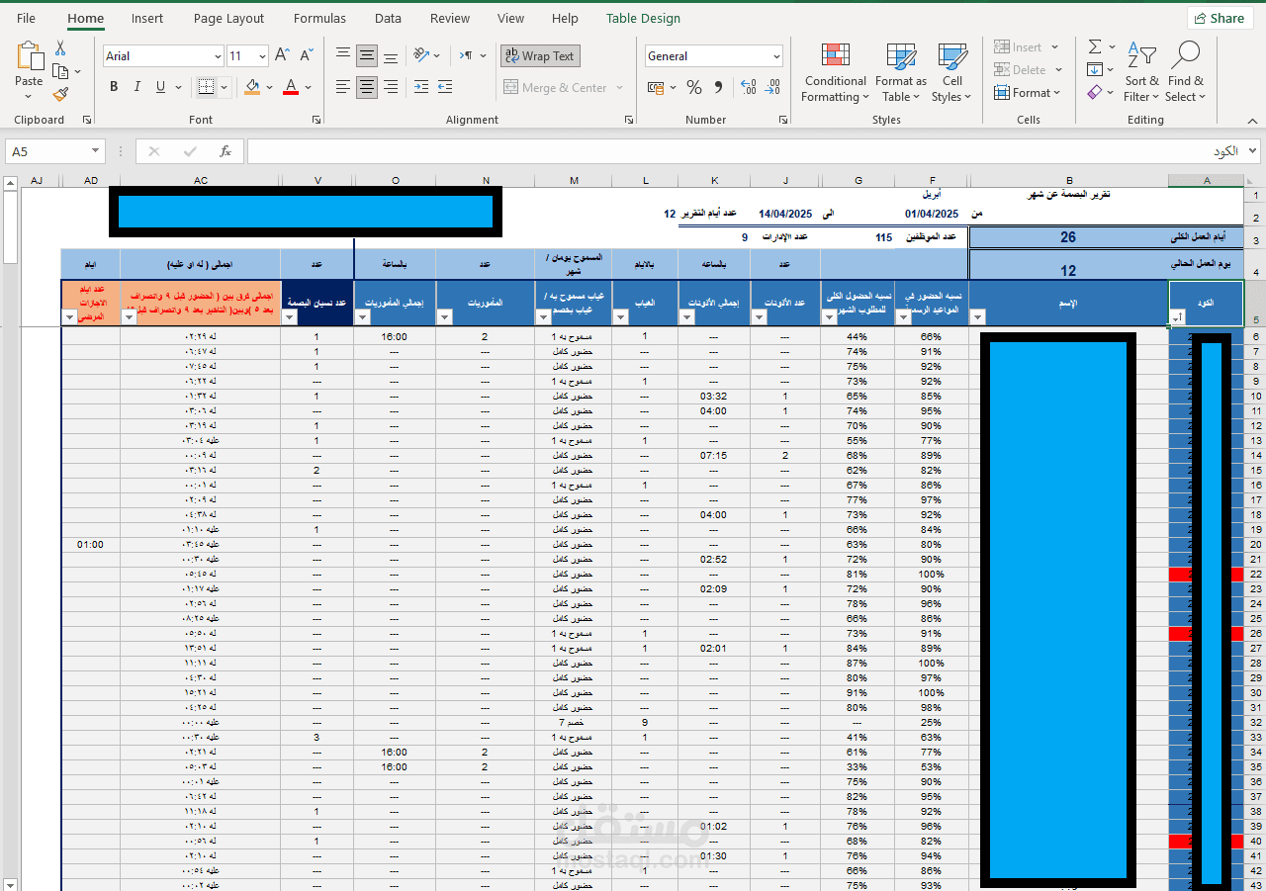Click Accounting Number Format icon
Screen dimensions: 1266x891
(655, 87)
